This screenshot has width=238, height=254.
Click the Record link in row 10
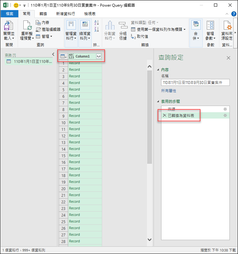[x=74, y=123]
